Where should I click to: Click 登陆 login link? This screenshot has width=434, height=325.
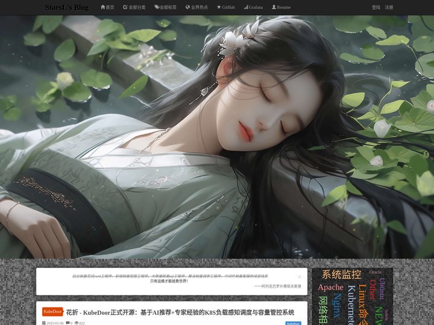point(376,7)
